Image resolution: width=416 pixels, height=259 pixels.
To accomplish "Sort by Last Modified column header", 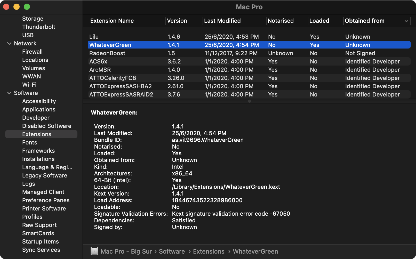I will pyautogui.click(x=222, y=21).
